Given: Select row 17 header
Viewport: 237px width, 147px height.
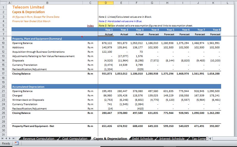Looking at the screenshot, I should 3,73.
